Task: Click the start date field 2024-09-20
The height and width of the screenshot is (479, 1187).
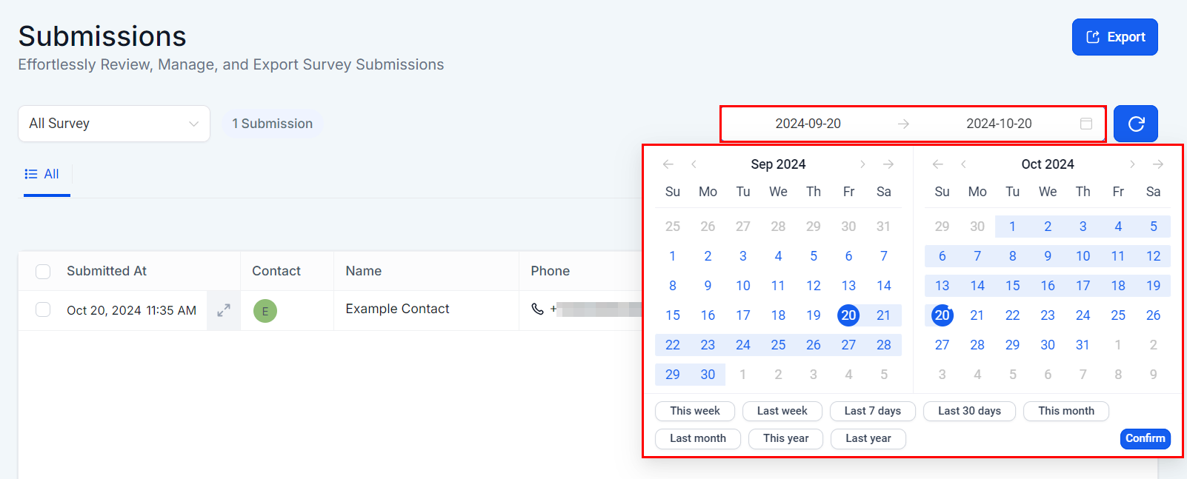Action: click(x=808, y=124)
